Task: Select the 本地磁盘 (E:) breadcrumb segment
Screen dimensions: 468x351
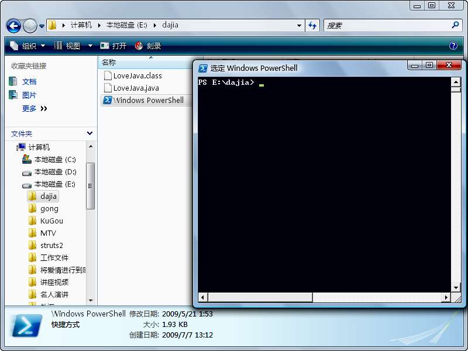Action: pyautogui.click(x=127, y=25)
